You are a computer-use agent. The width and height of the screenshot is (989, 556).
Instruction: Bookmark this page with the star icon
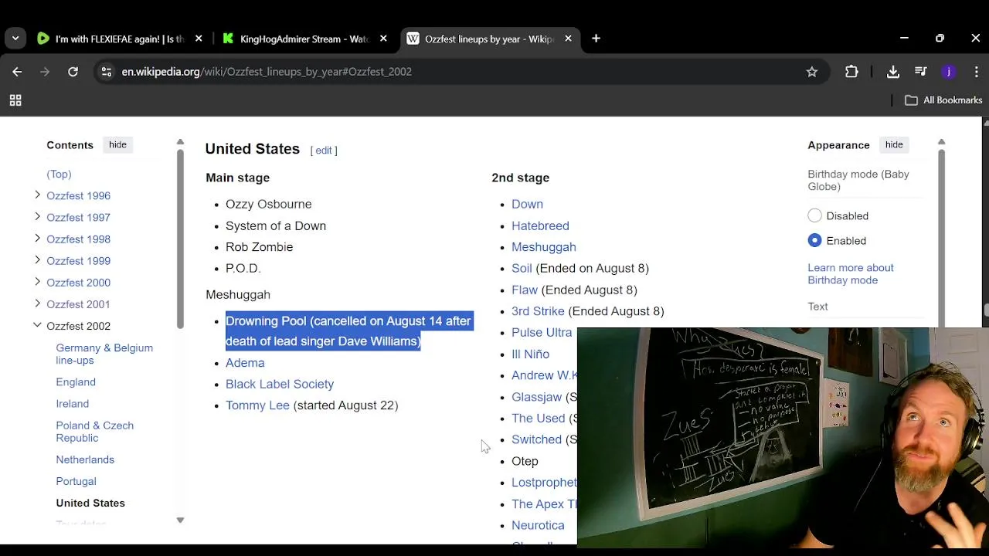click(812, 72)
